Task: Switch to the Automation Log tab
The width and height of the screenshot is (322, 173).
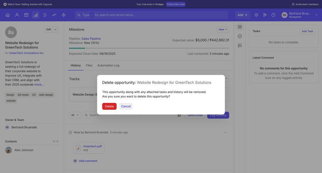Action: (x=108, y=65)
